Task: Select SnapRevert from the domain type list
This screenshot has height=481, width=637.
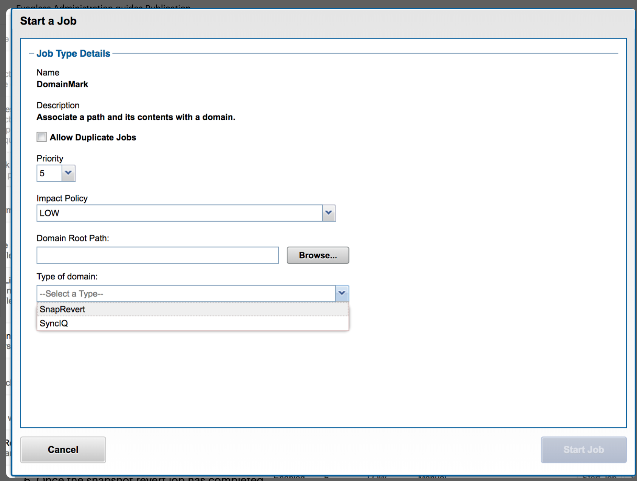Action: [193, 309]
